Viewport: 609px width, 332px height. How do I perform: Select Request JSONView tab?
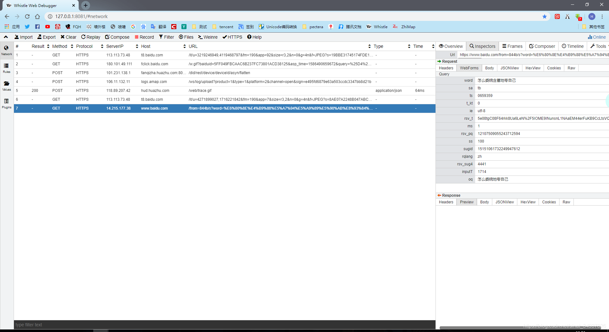click(x=510, y=68)
